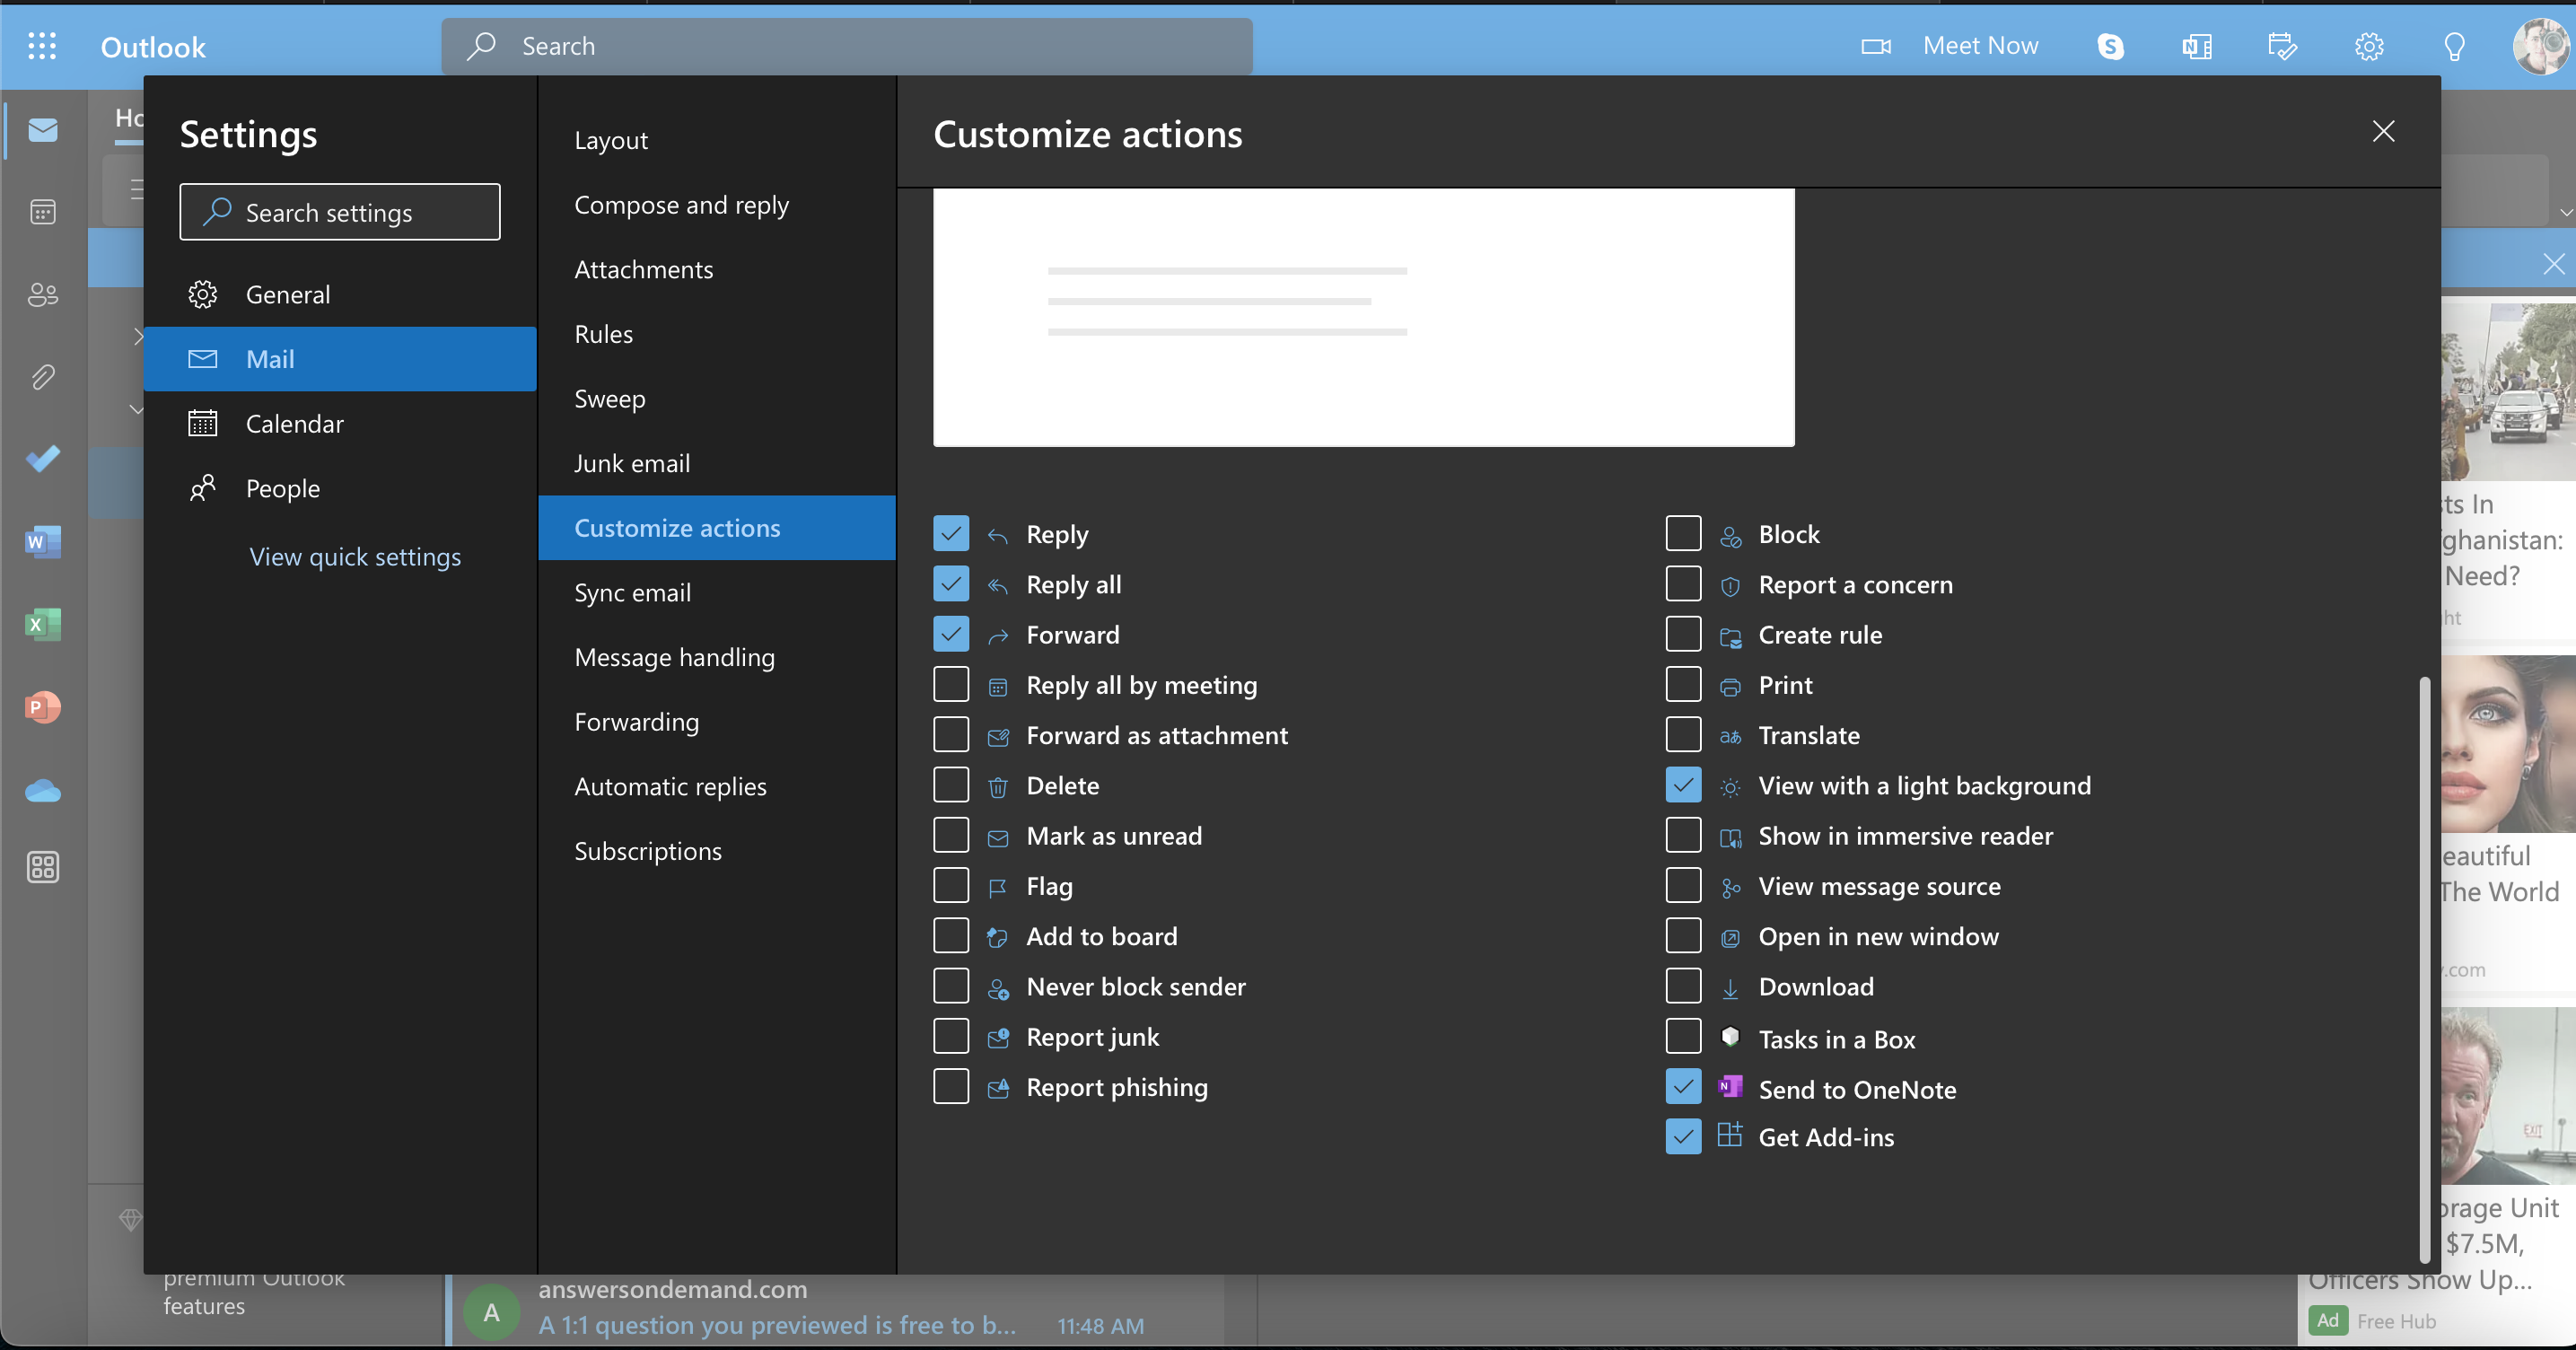Open the Compose and reply section
This screenshot has width=2576, height=1350.
pos(717,204)
